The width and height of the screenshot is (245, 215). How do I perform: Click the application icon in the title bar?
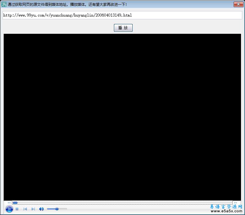[x=4, y=4]
